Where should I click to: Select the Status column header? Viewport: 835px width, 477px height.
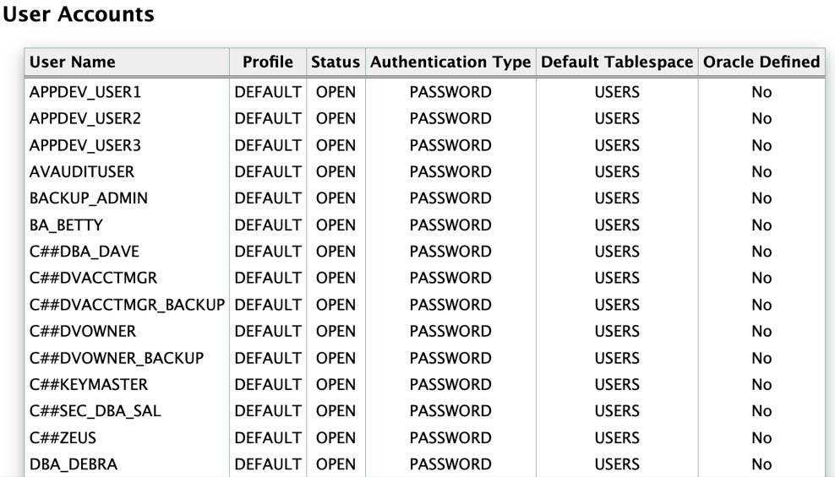(336, 62)
